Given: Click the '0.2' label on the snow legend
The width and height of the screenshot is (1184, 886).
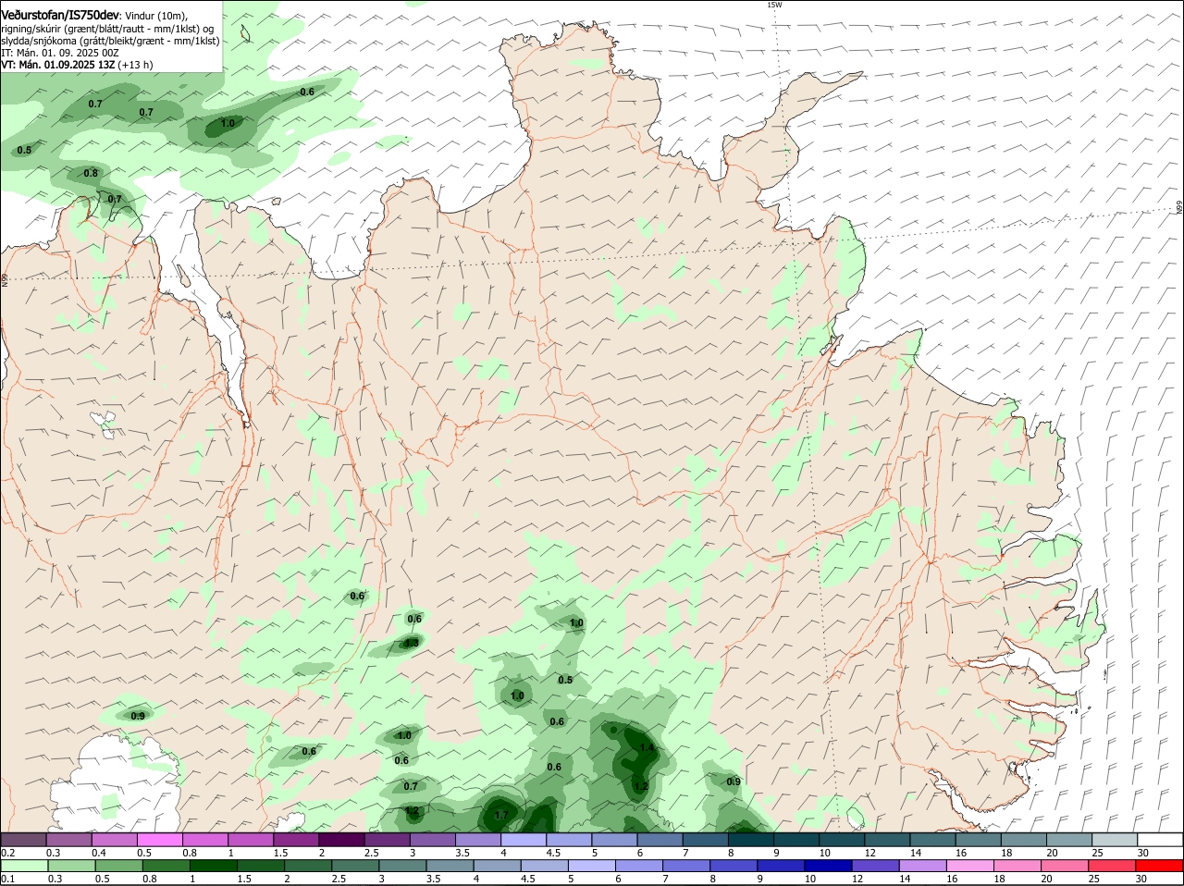Looking at the screenshot, I should pyautogui.click(x=8, y=852).
